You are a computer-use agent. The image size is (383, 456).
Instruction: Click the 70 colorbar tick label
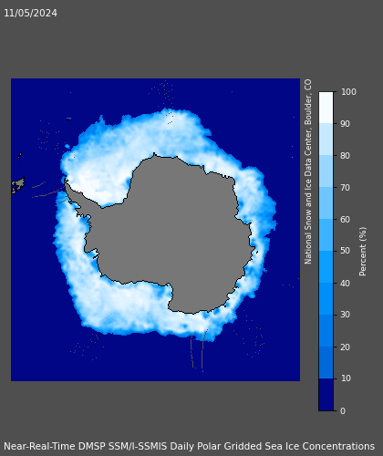point(345,188)
